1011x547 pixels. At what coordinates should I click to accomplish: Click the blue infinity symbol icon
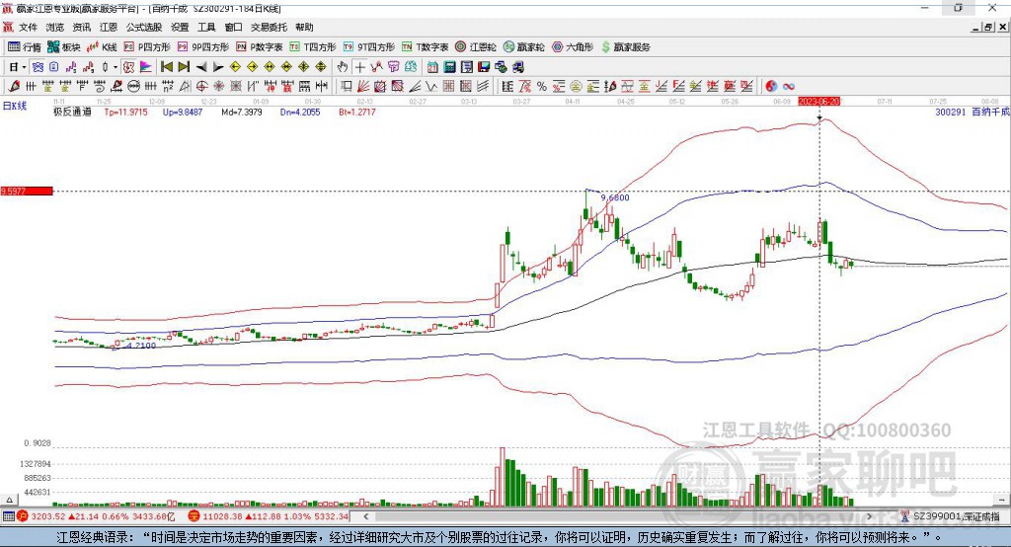789,87
